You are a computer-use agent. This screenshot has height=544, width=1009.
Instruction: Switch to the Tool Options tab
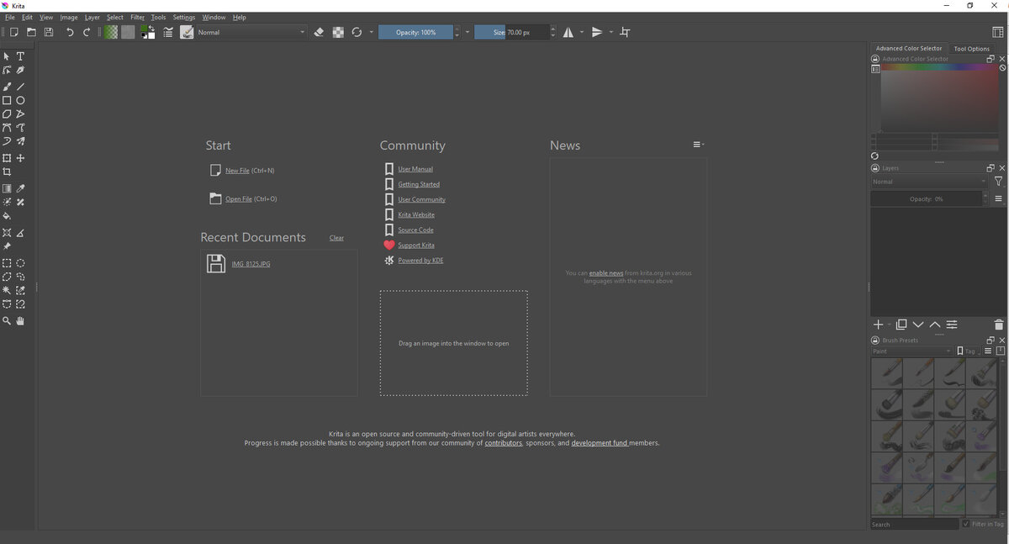coord(971,49)
